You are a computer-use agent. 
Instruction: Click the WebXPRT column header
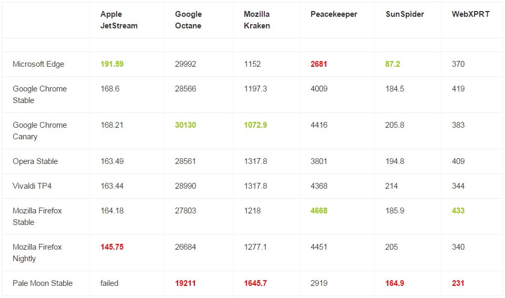470,14
